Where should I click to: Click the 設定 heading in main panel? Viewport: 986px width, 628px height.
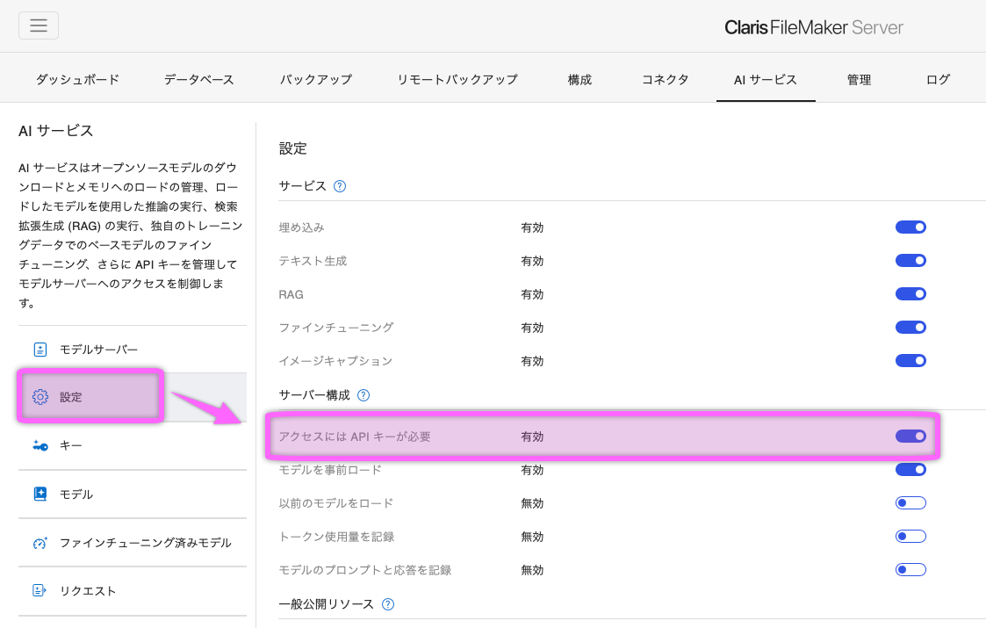point(293,148)
